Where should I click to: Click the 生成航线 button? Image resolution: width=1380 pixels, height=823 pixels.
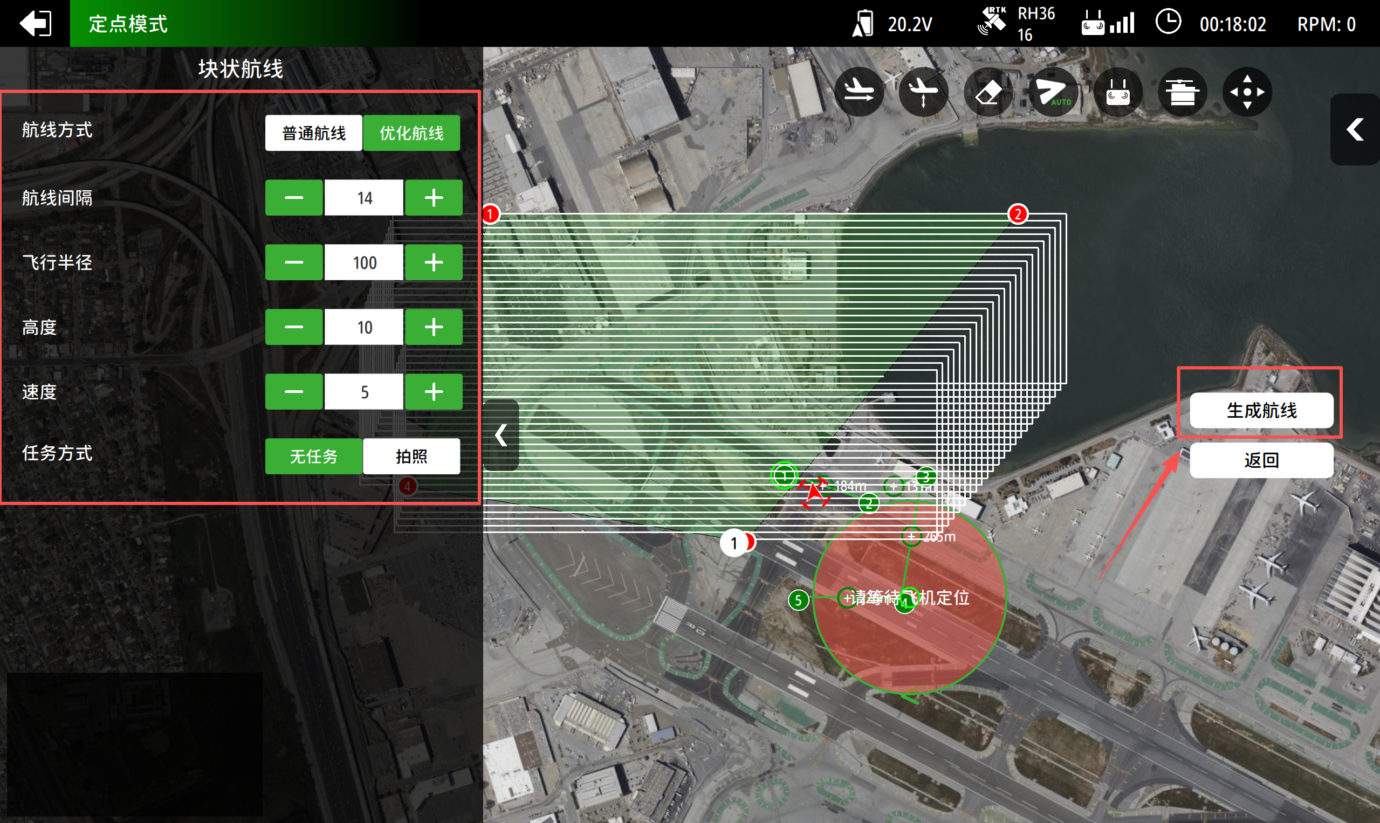click(x=1261, y=410)
